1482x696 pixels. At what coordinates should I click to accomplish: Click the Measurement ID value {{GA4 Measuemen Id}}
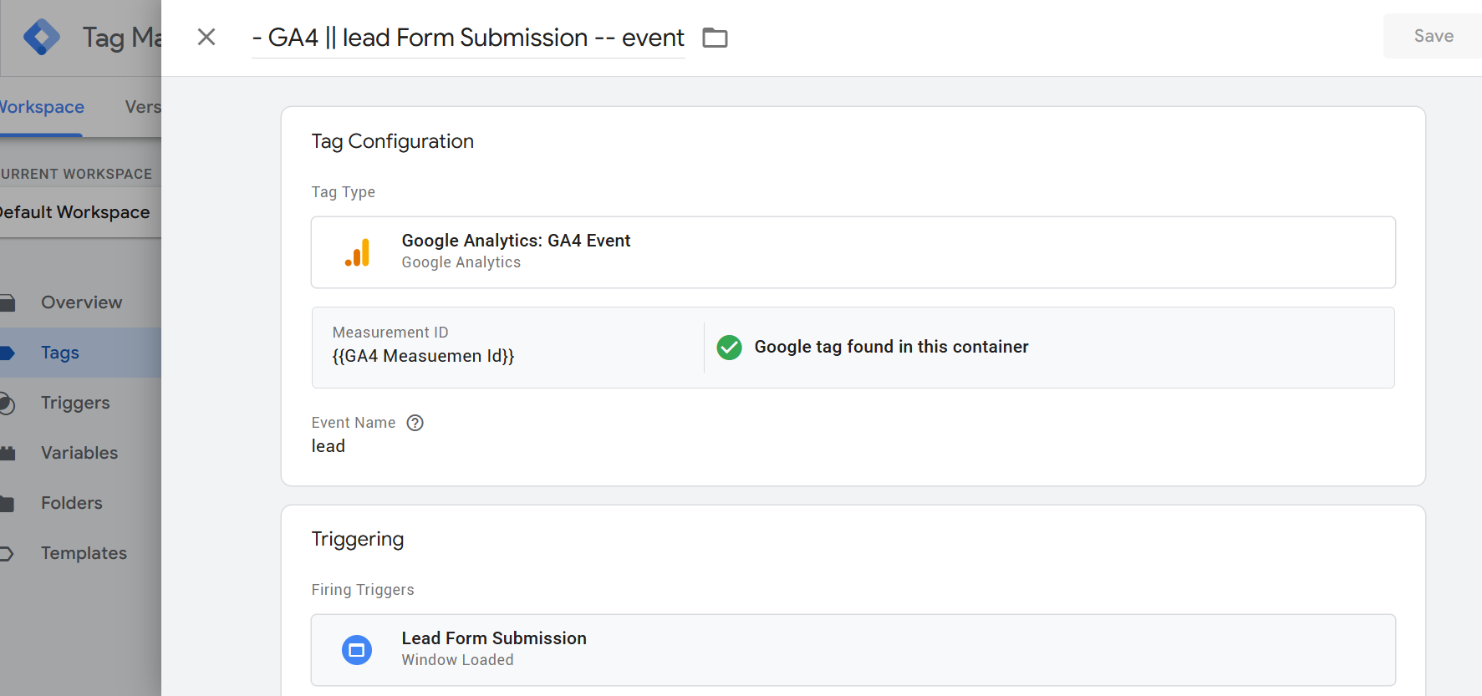coord(423,356)
